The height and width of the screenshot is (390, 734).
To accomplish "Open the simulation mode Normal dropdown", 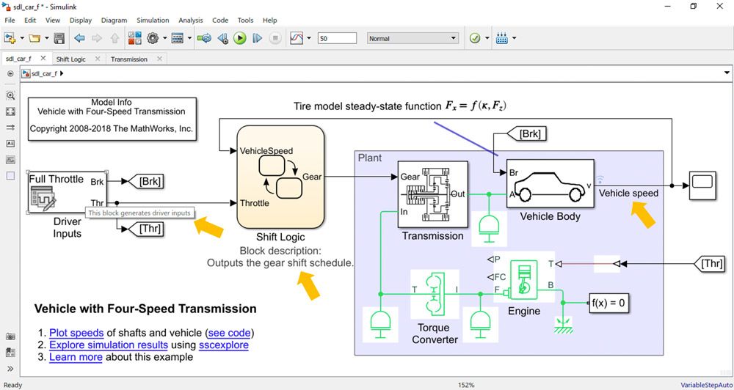I will click(412, 38).
